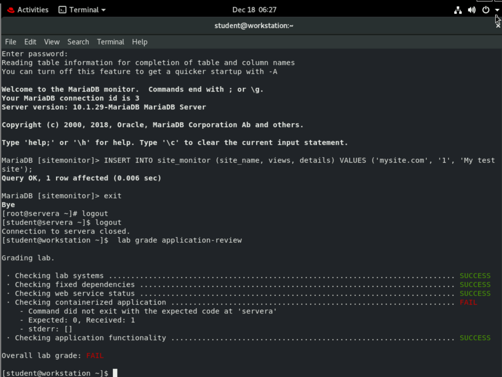Click 'Query OK, 1 row affected' output
This screenshot has height=377, width=502.
click(81, 178)
